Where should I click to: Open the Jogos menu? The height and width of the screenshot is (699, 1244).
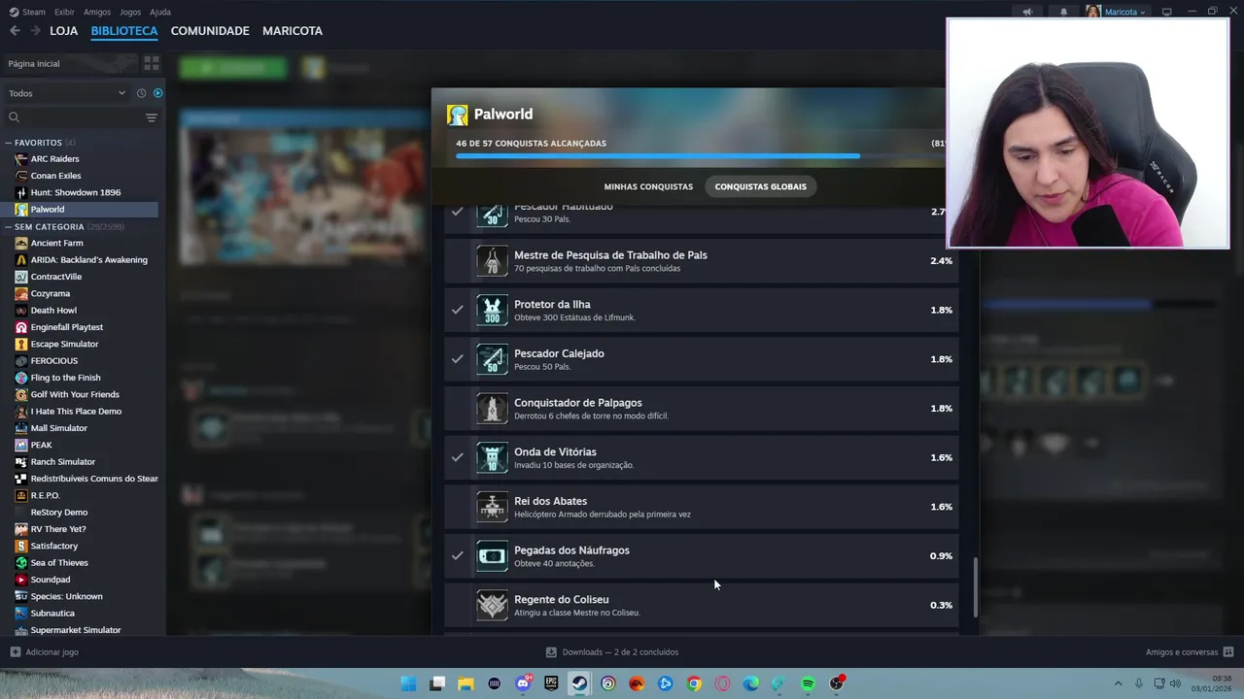(130, 12)
